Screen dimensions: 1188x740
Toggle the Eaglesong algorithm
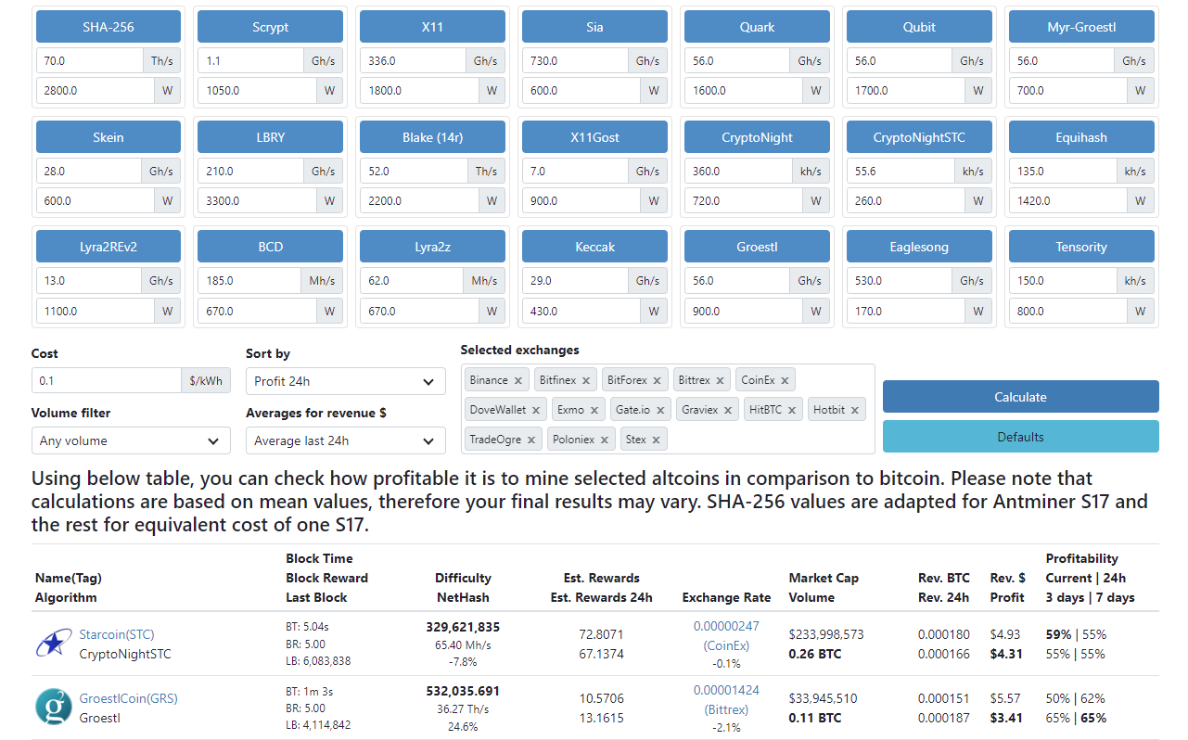point(919,247)
